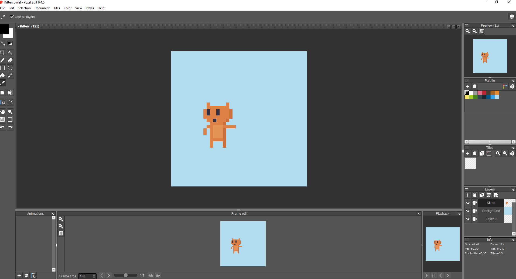Collapse the Palette panel

click(467, 80)
